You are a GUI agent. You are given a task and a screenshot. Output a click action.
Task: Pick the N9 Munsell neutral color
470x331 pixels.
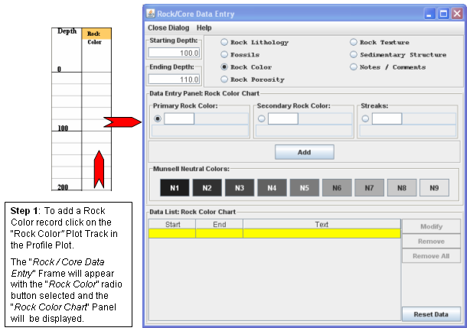coord(434,188)
